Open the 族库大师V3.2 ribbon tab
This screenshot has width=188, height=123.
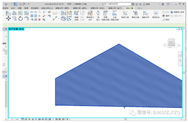pyautogui.click(x=47, y=8)
